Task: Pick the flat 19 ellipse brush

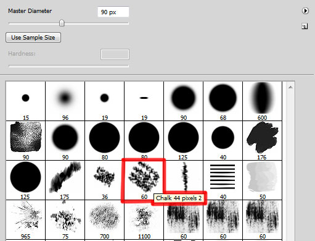Action: [144, 101]
